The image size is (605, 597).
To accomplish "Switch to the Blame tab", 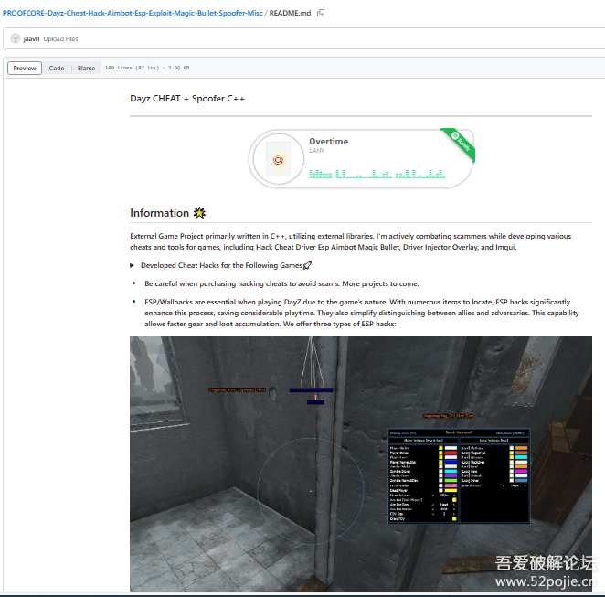I will 86,69.
